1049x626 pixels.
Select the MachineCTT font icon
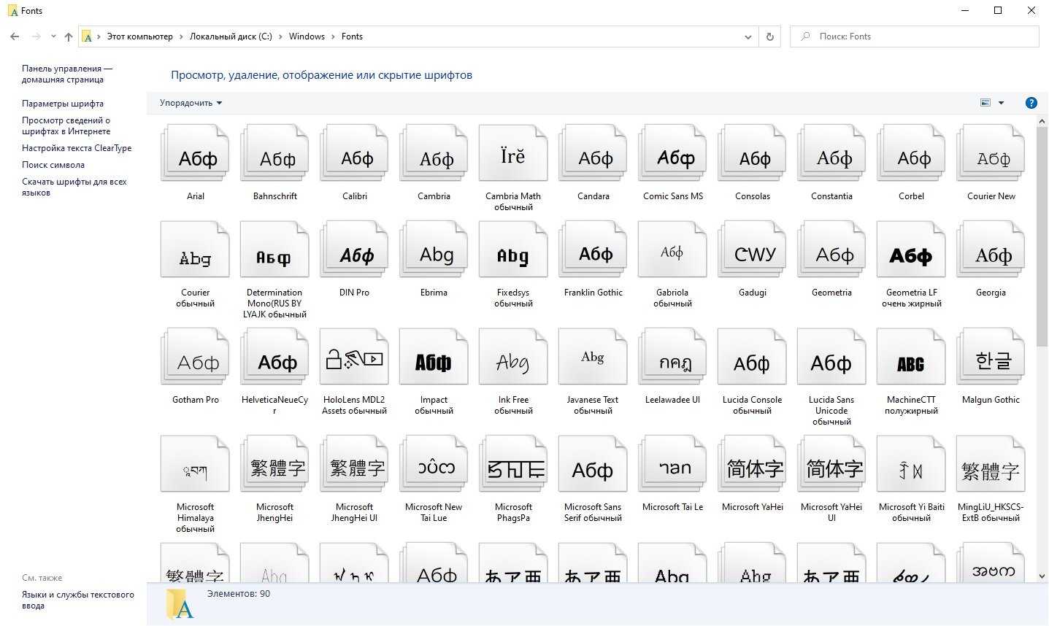click(911, 357)
